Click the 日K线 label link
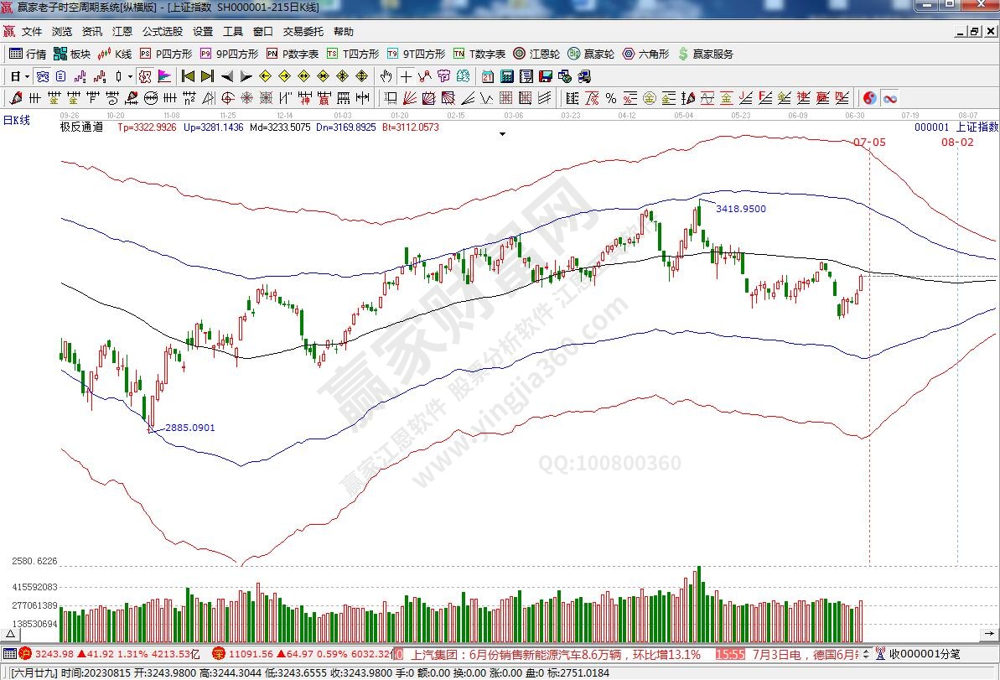 click(16, 120)
